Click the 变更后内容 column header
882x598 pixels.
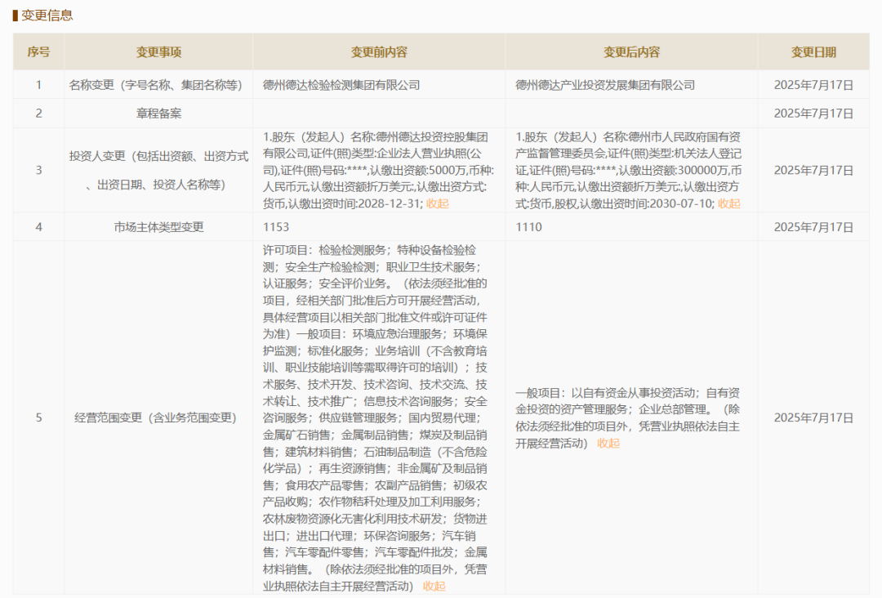click(633, 51)
